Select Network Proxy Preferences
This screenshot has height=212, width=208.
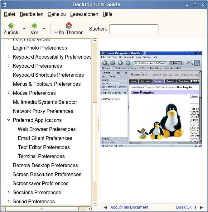click(x=43, y=111)
